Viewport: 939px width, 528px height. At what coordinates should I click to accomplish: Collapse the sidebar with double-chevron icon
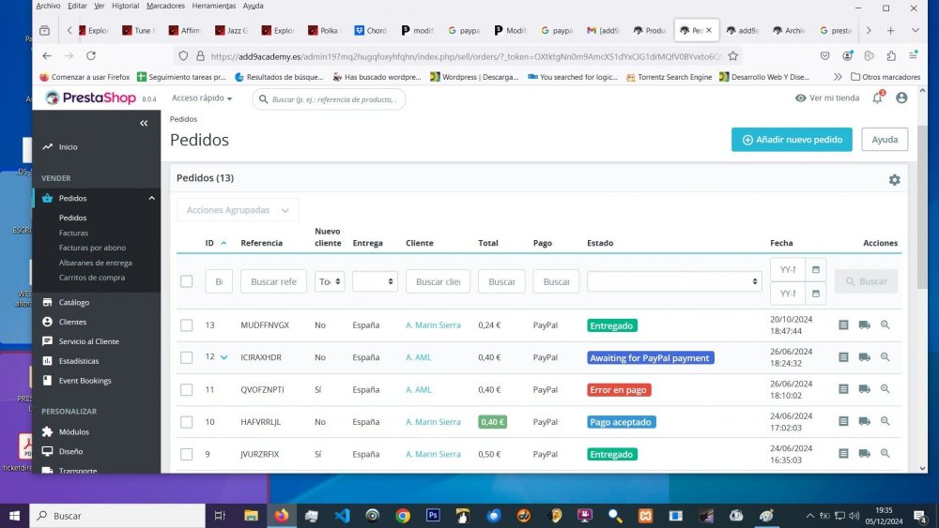[x=144, y=123]
